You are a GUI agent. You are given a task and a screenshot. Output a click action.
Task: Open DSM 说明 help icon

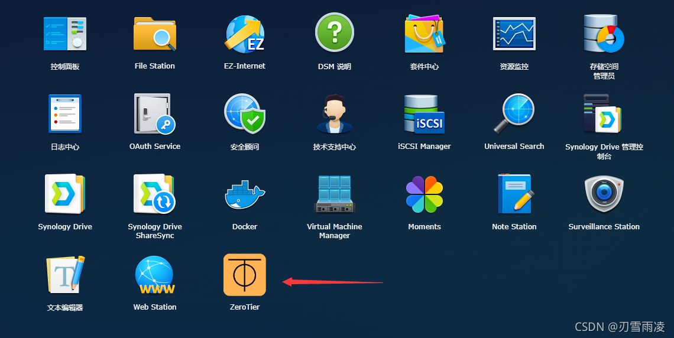(x=335, y=32)
